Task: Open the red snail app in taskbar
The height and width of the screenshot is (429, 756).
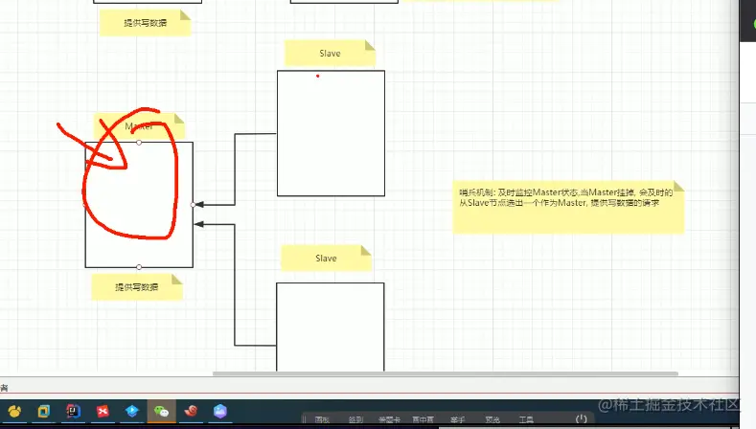Action: (x=191, y=411)
